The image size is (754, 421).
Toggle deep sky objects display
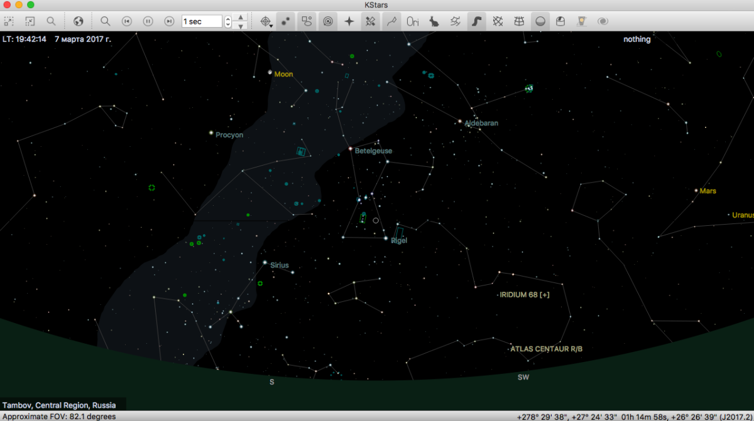coord(307,21)
